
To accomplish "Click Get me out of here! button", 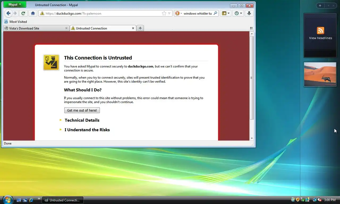I will point(82,110).
